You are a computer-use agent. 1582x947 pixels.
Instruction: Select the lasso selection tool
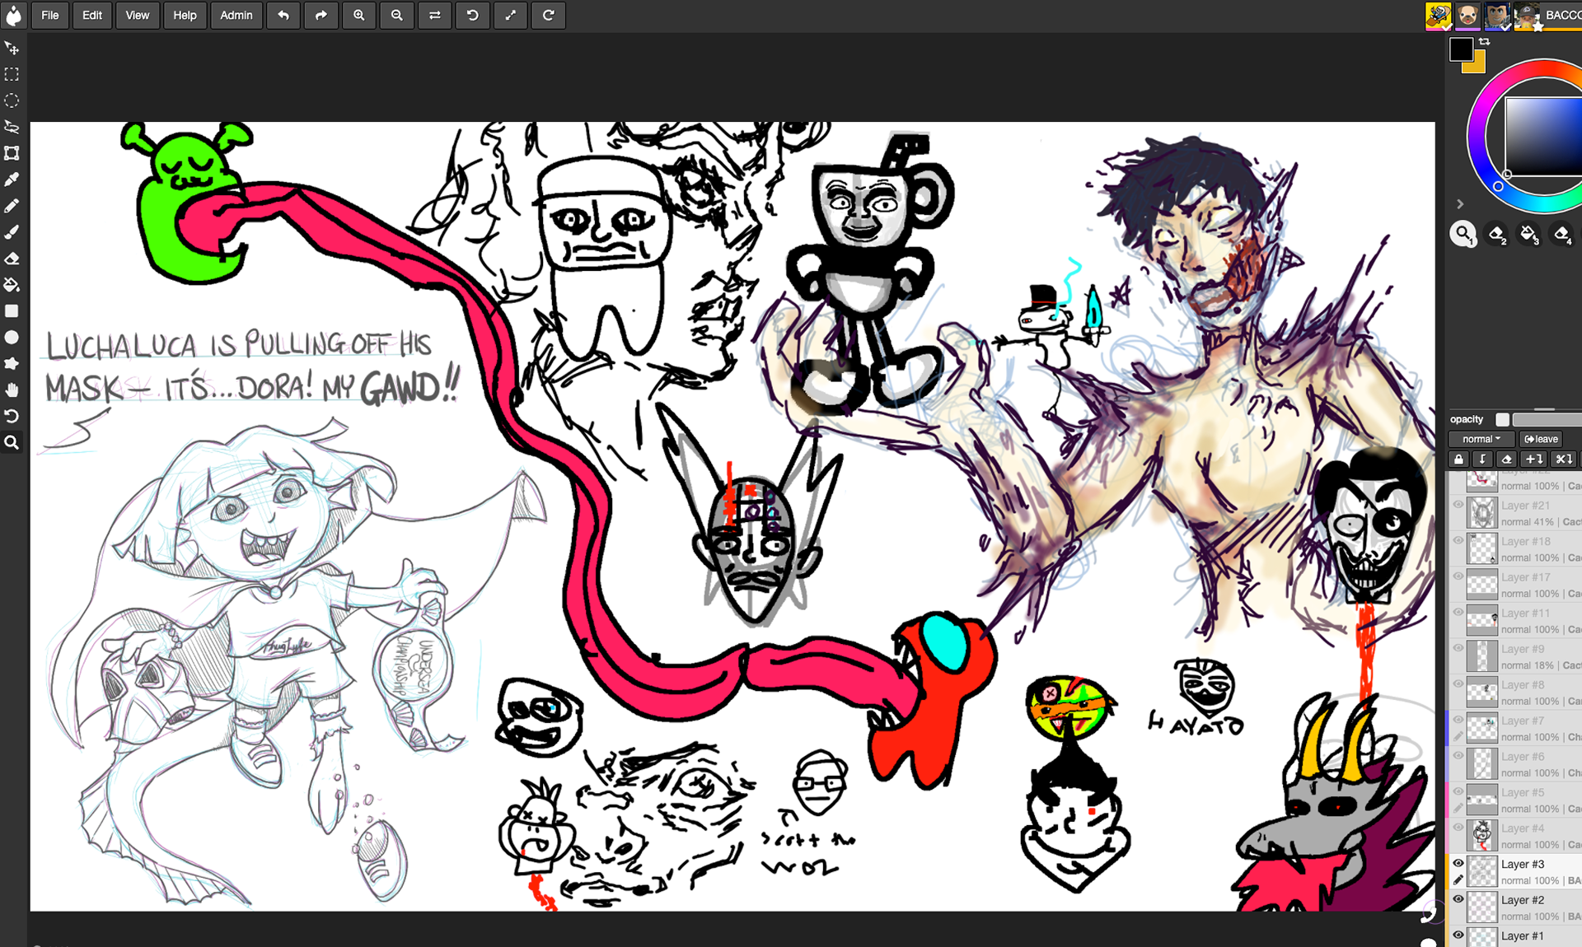click(x=12, y=127)
